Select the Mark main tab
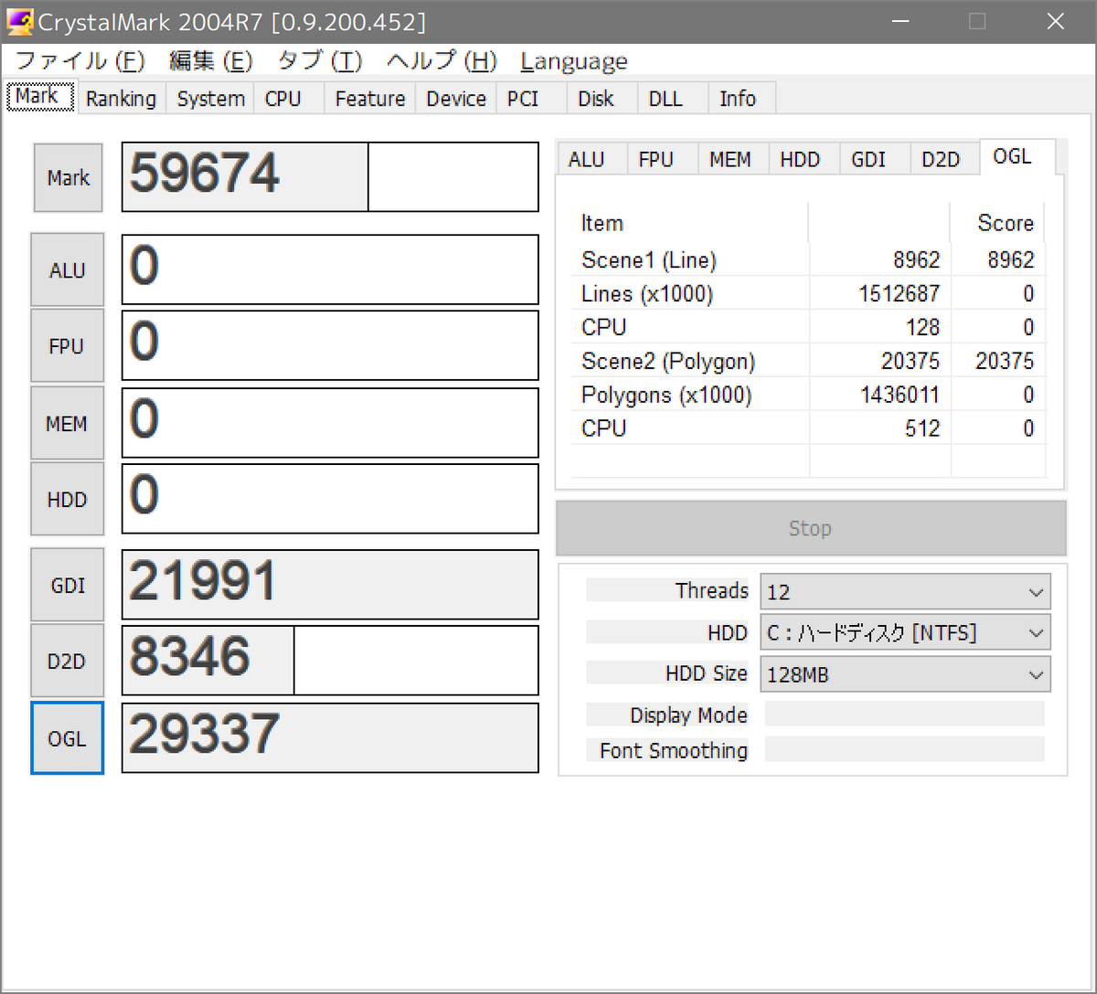Viewport: 1097px width, 994px height. point(40,96)
